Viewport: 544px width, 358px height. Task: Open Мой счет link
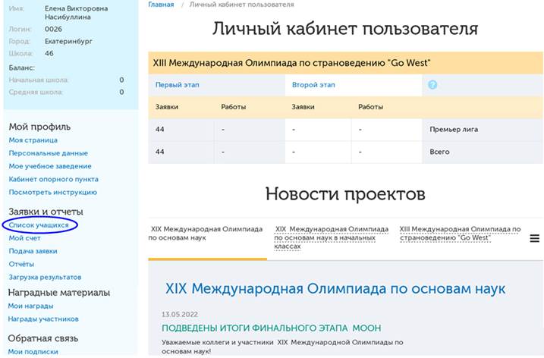(x=24, y=238)
